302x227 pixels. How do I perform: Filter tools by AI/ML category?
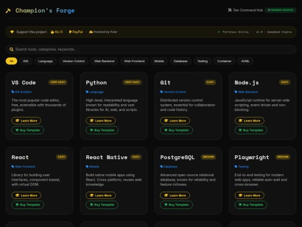[x=246, y=61]
